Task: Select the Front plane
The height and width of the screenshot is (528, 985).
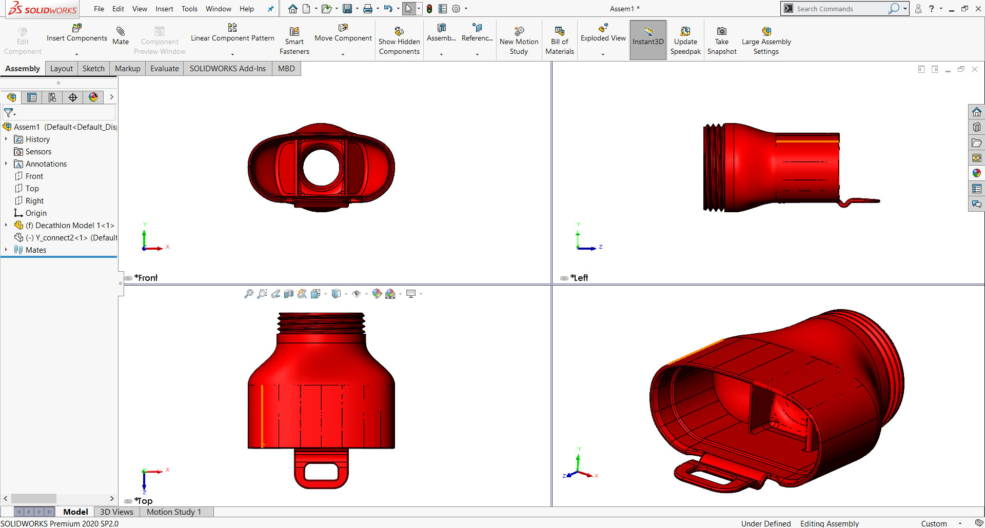Action: tap(34, 176)
